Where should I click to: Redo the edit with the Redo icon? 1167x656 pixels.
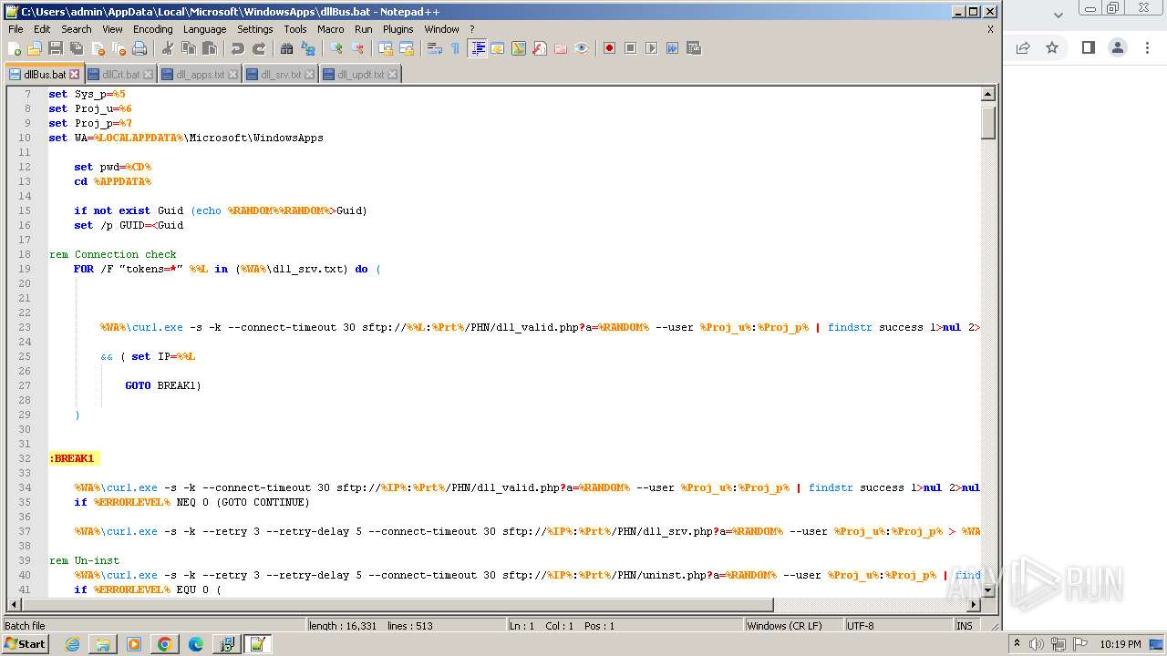(259, 48)
